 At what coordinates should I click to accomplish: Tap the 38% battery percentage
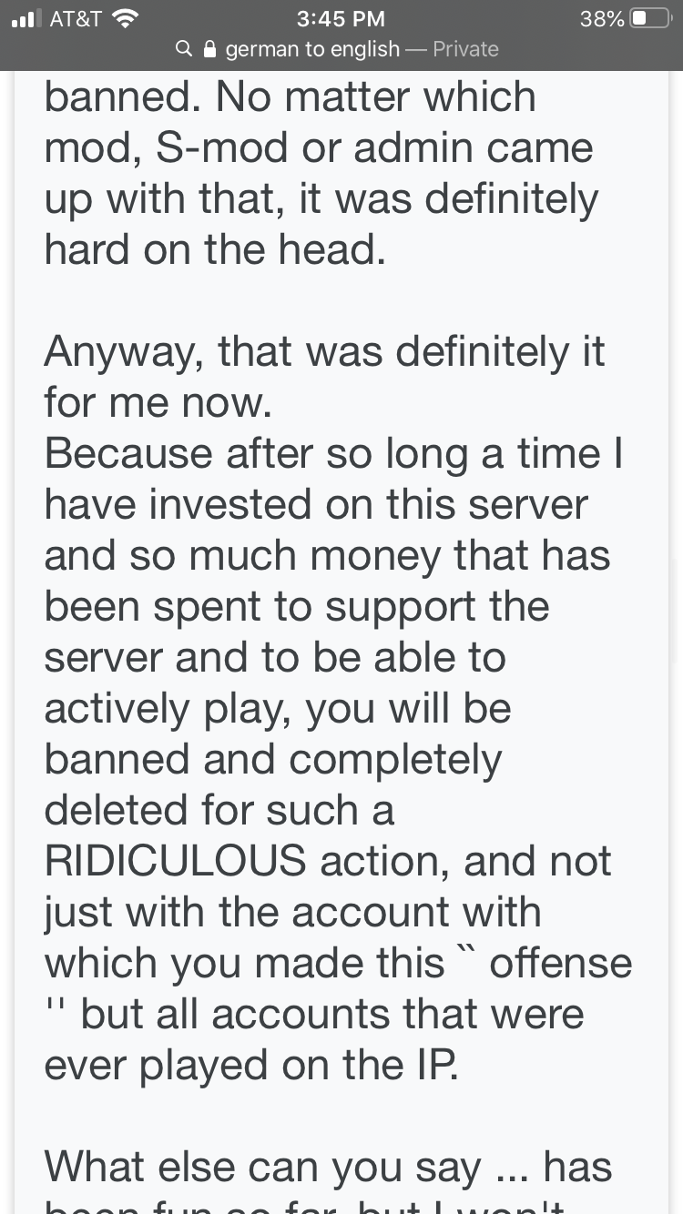coord(601,19)
